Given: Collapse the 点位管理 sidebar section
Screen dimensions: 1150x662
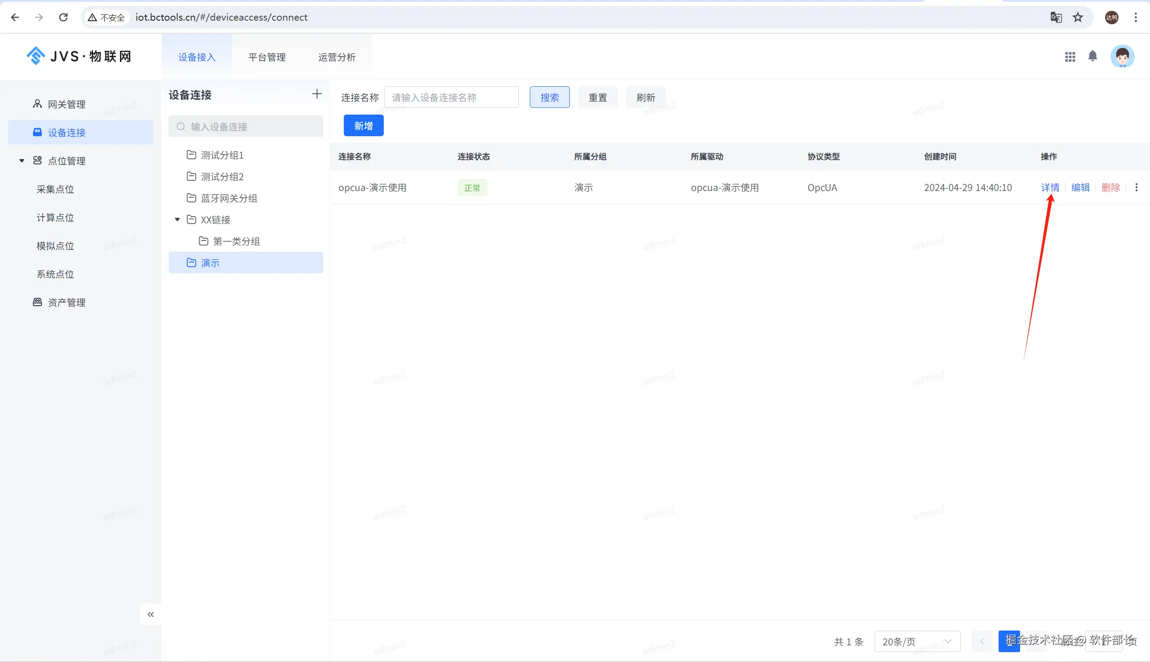Looking at the screenshot, I should point(22,160).
